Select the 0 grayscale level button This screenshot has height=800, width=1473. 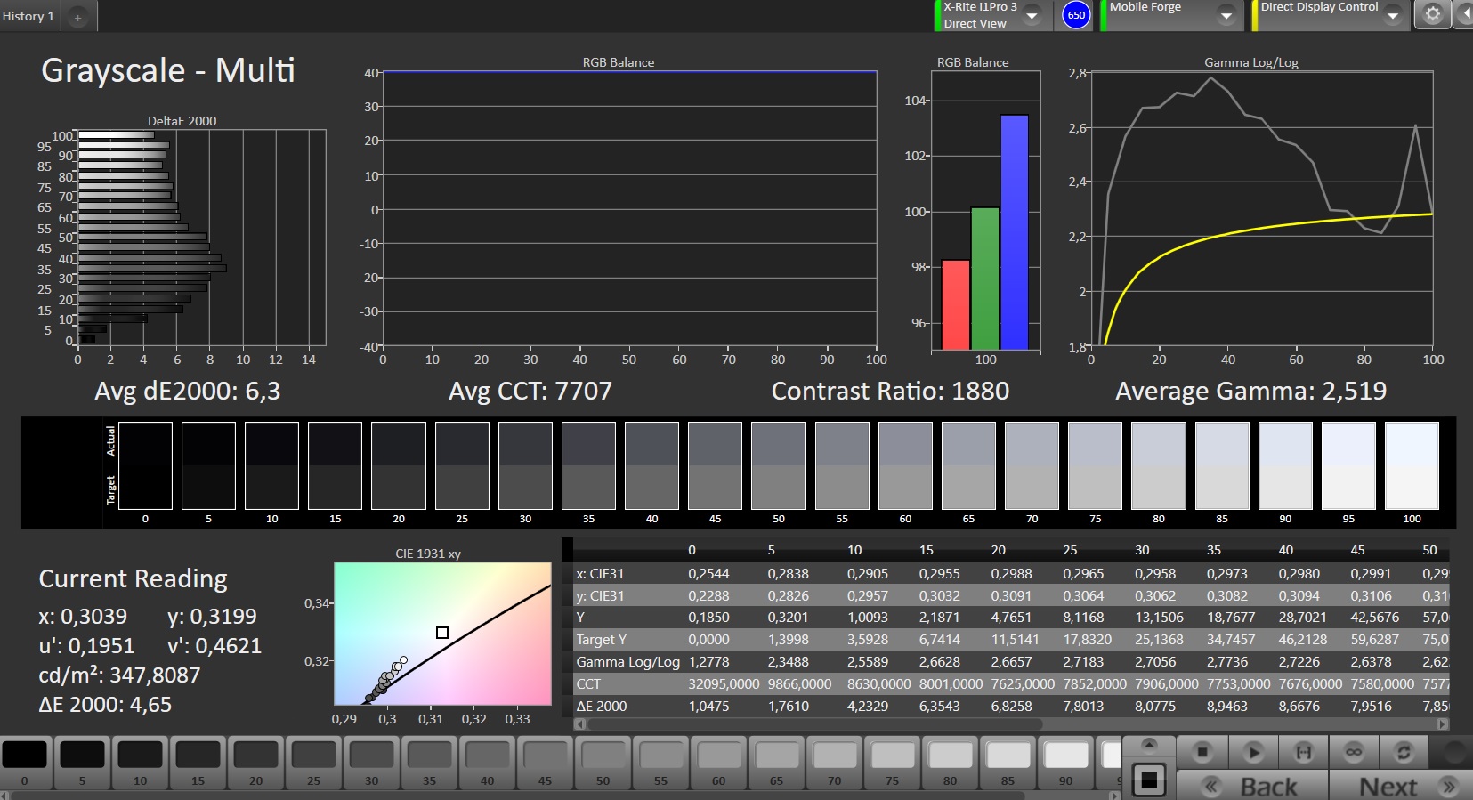(x=24, y=763)
